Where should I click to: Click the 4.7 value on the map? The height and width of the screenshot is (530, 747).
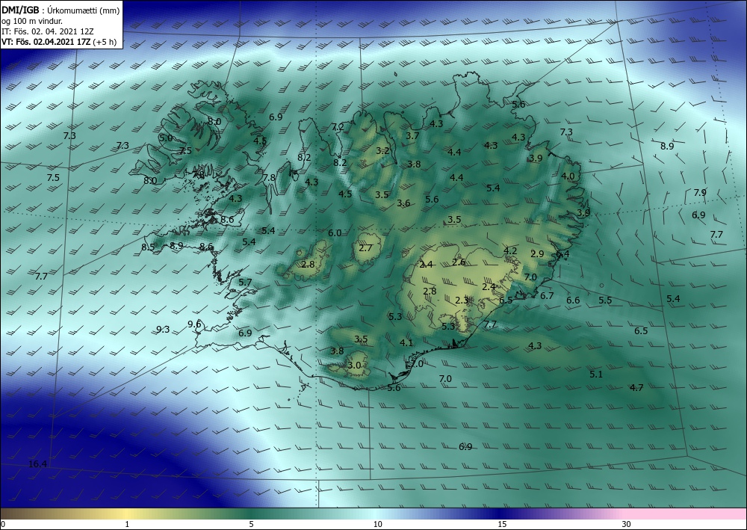[x=636, y=387]
